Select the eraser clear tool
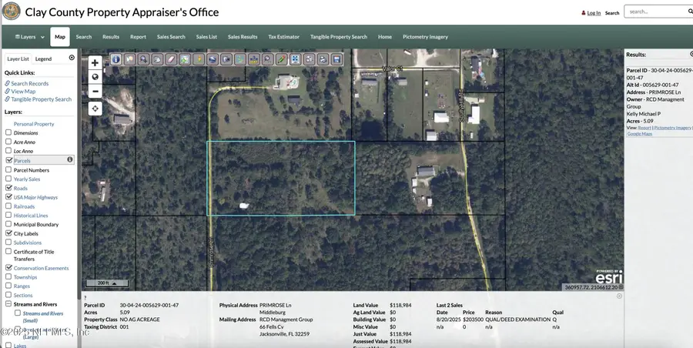693x348 pixels. click(x=171, y=59)
